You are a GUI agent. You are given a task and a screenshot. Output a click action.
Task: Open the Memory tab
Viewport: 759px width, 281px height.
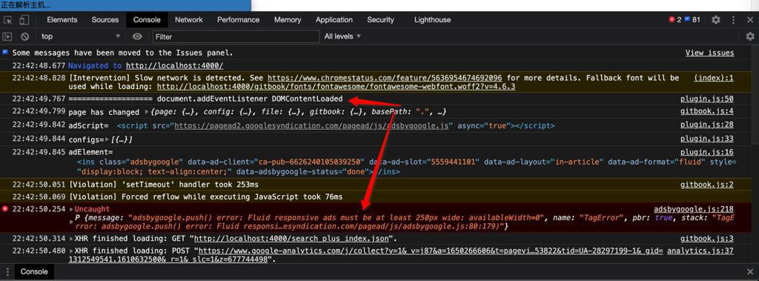(x=288, y=20)
